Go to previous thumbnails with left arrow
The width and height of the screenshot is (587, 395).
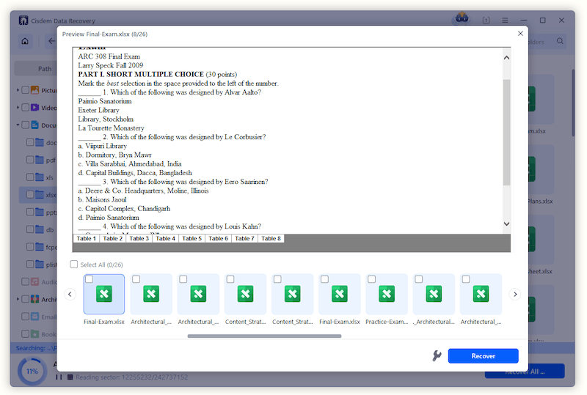coord(70,295)
